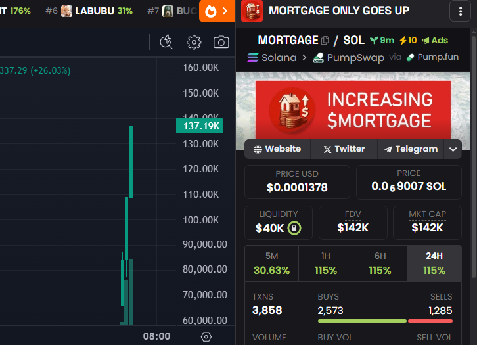Click the lightning 10 boosts badge
Viewport: 477px width, 345px height.
408,40
